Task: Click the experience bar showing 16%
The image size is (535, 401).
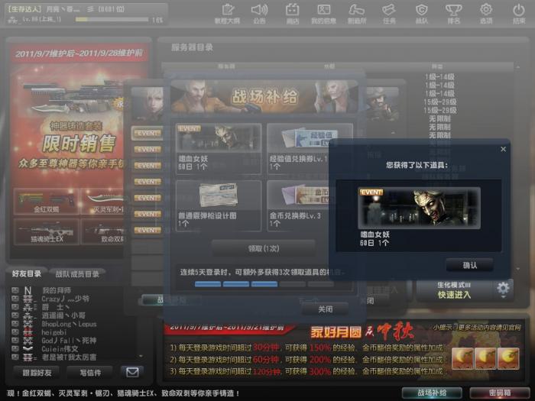Action: [x=112, y=20]
